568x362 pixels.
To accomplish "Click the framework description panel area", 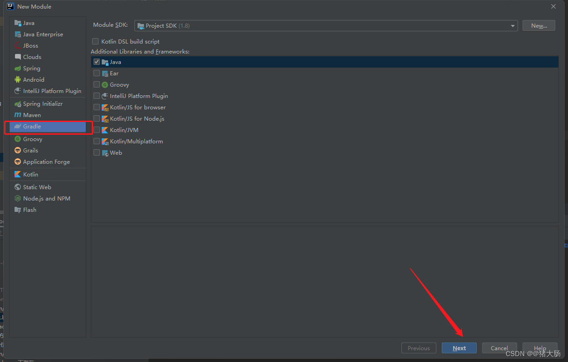I will tap(325, 282).
